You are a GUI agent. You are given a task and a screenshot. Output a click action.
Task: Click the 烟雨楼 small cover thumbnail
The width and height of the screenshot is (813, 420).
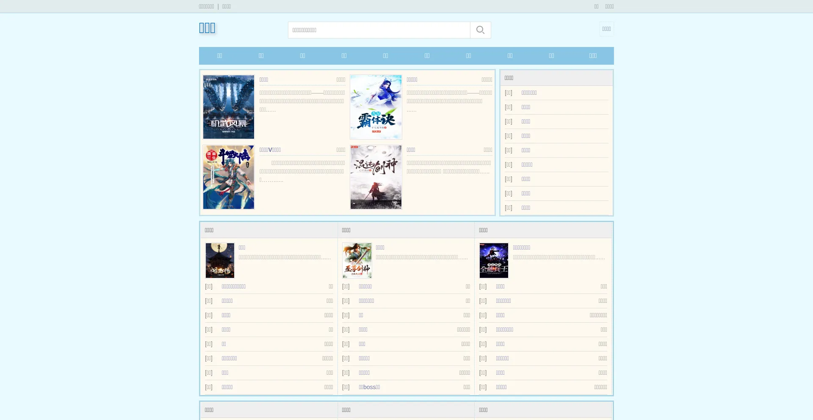coord(220,261)
